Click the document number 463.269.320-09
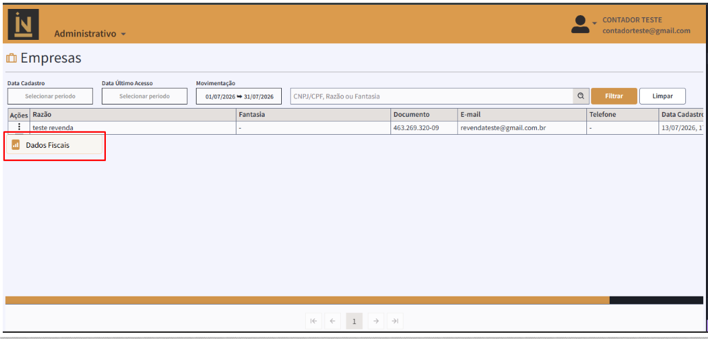 [416, 128]
